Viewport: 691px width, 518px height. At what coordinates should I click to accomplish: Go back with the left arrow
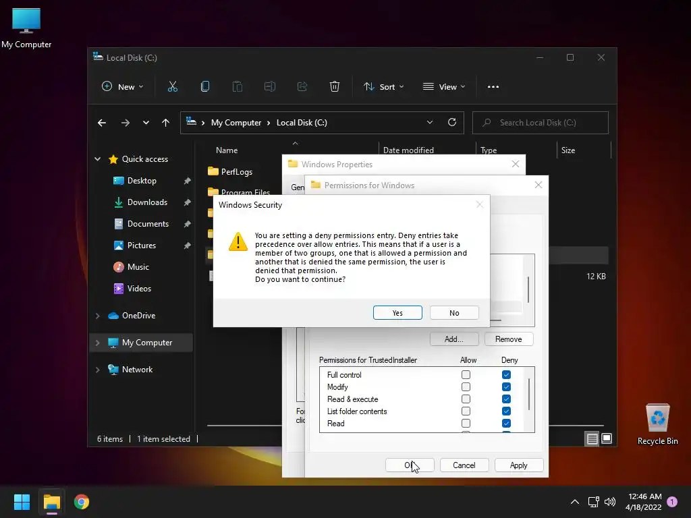[x=102, y=123]
